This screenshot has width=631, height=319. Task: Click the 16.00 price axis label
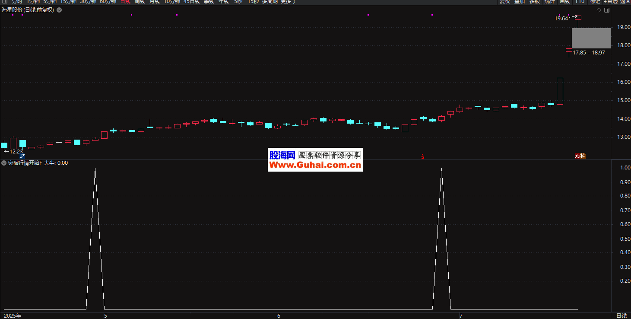pos(623,82)
